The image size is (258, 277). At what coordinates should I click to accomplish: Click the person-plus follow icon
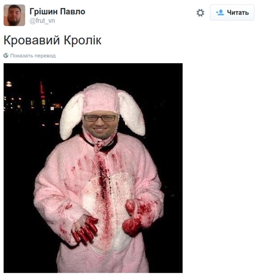(220, 13)
